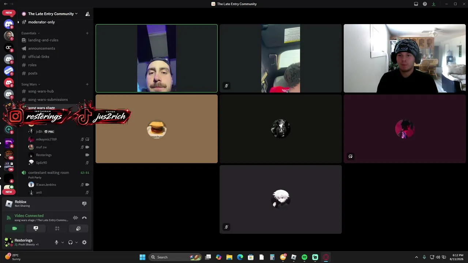This screenshot has width=468, height=263.
Task: Add a channel to Song Wars category
Action: pos(87,84)
